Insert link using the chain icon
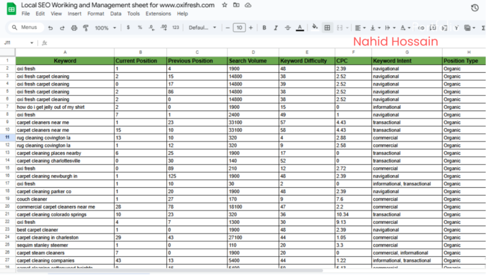 421,28
